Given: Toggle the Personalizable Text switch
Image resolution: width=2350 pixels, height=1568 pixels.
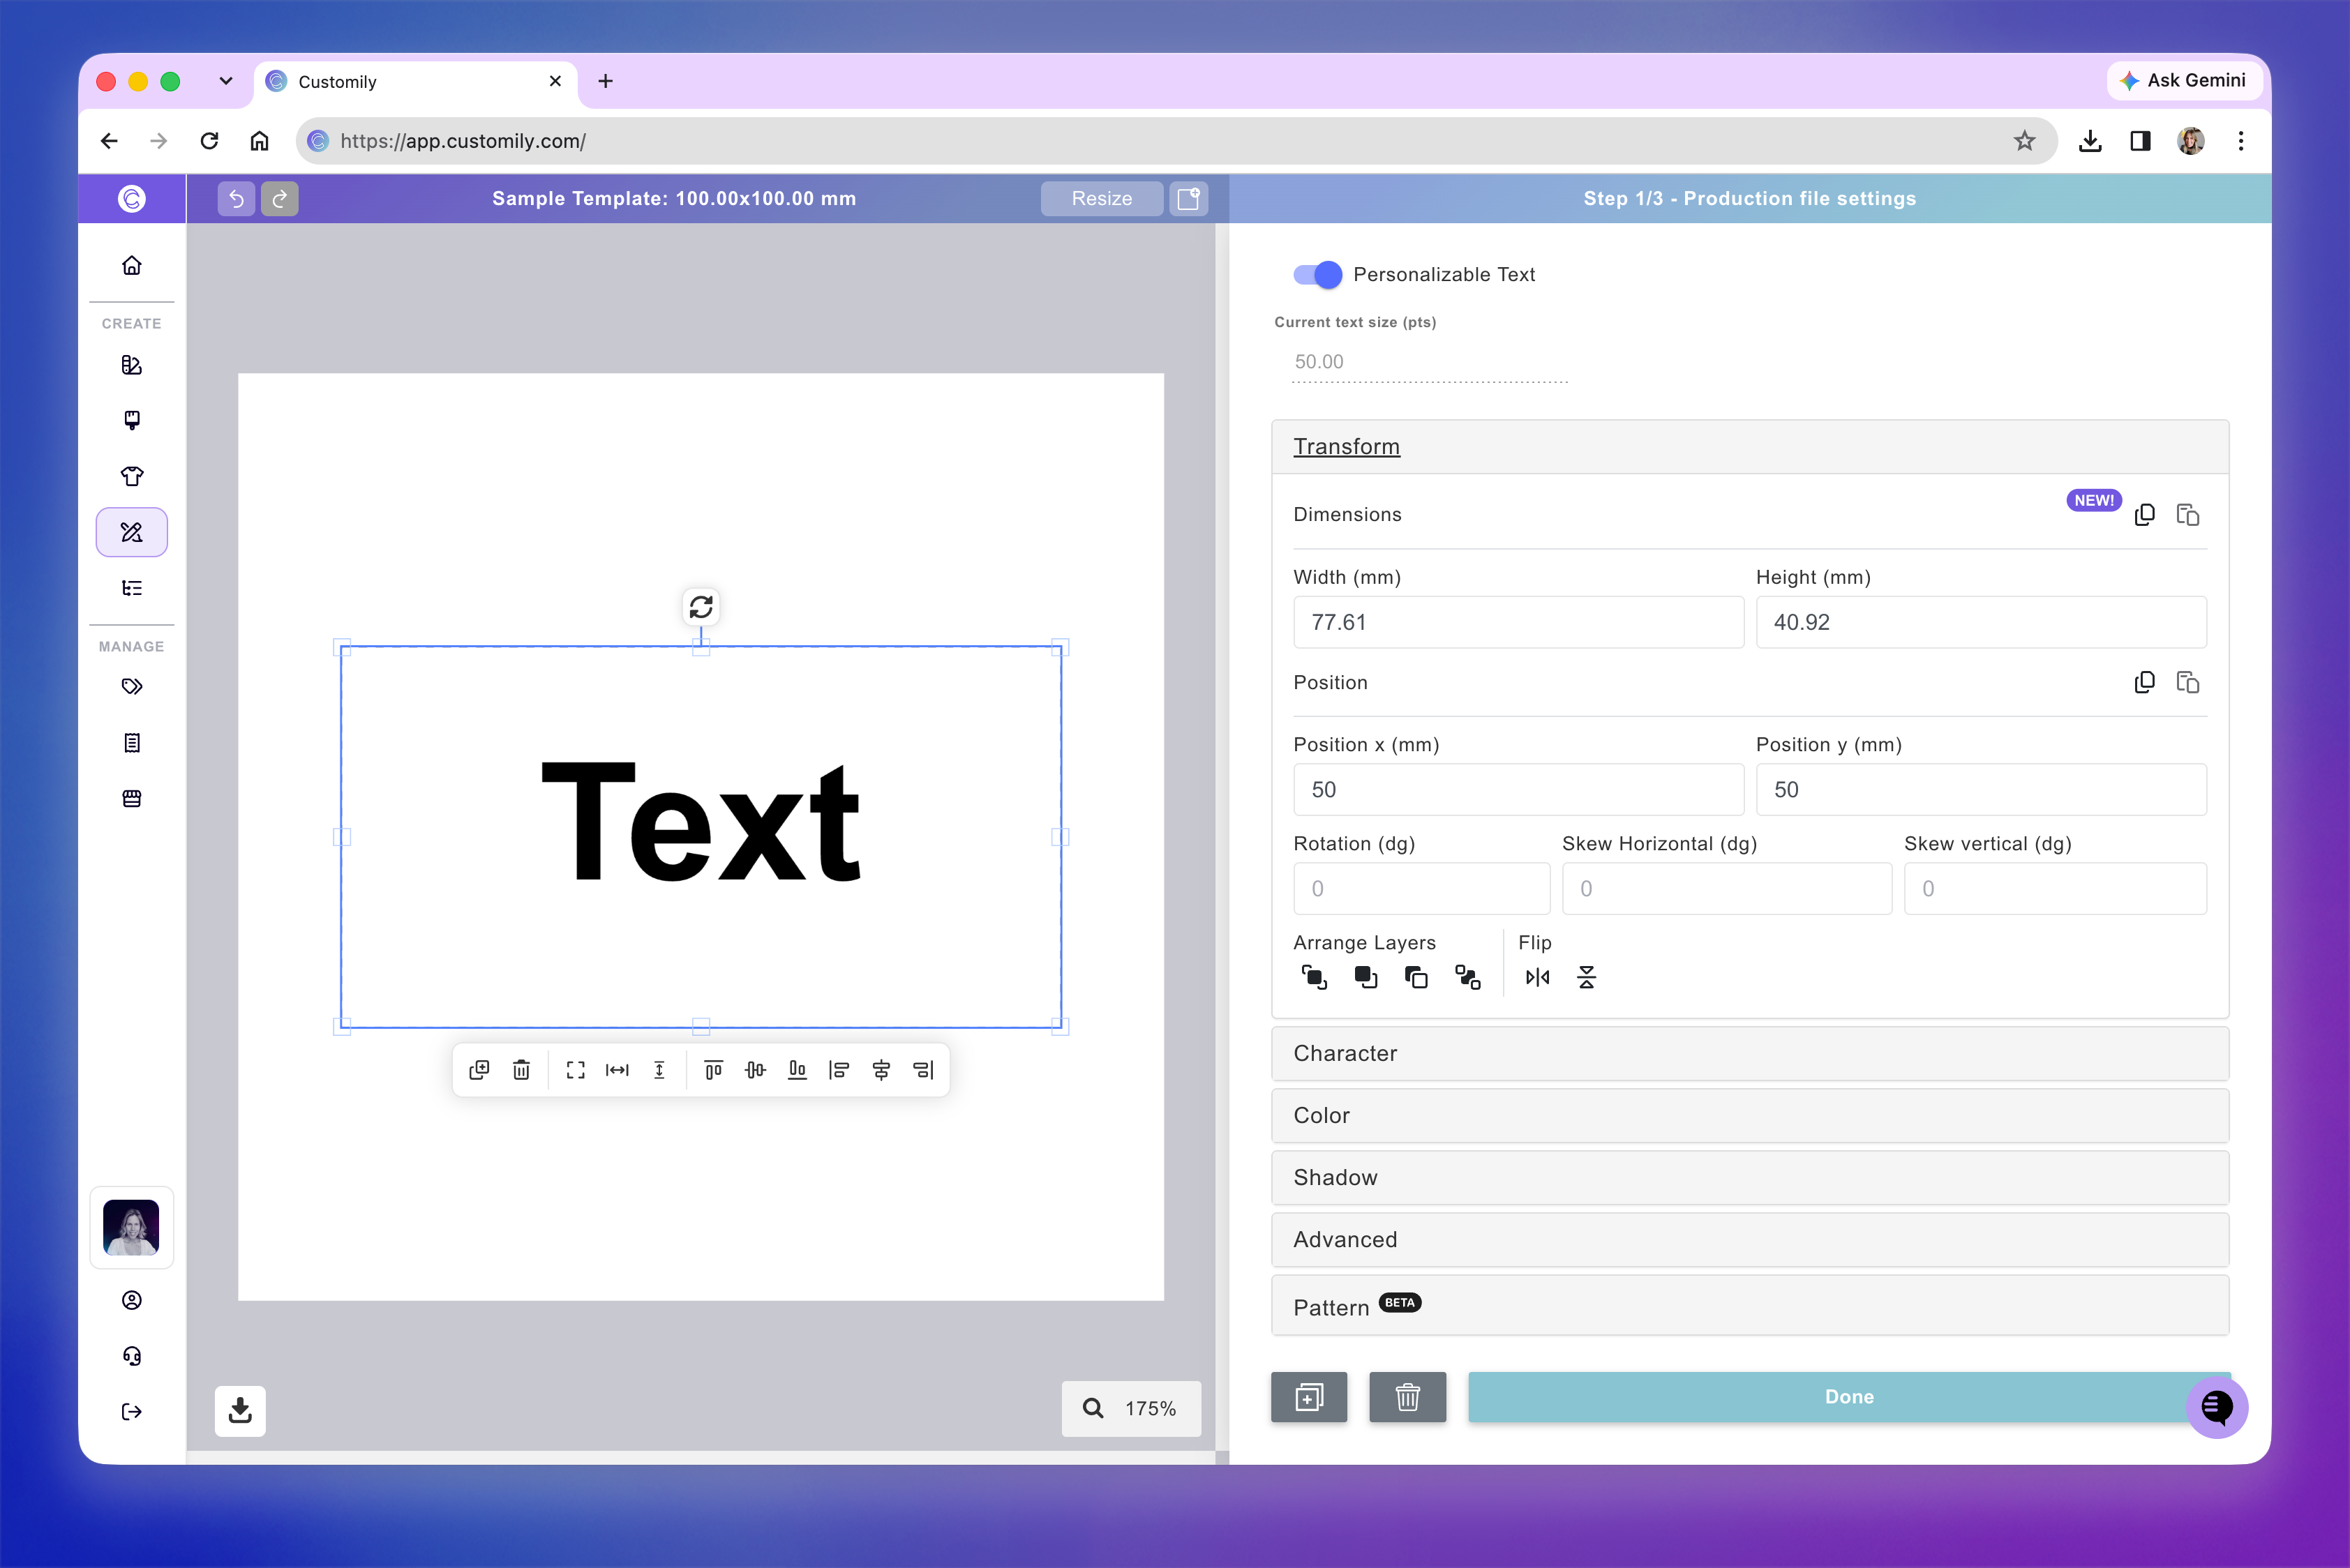Looking at the screenshot, I should (1317, 274).
